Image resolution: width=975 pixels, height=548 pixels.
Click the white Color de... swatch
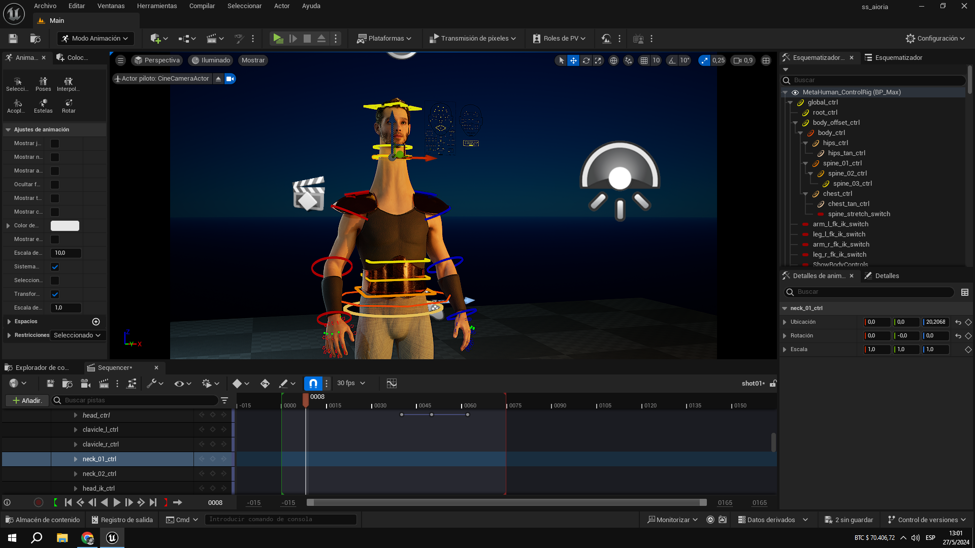pyautogui.click(x=65, y=226)
